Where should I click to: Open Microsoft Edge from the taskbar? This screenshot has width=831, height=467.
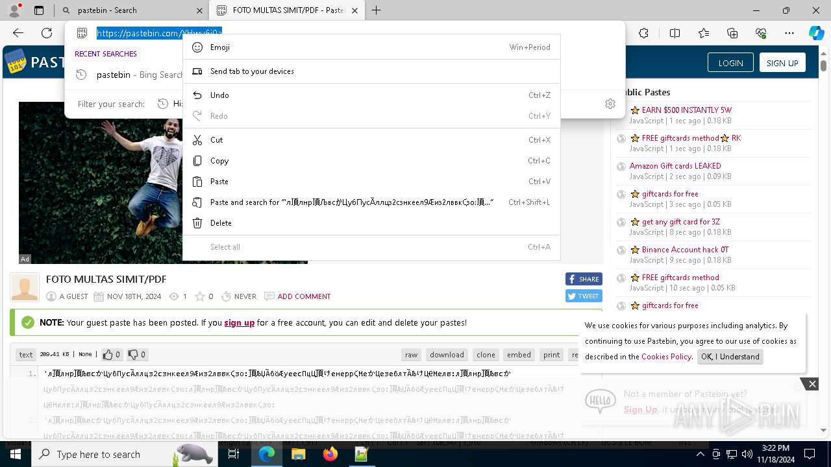pos(267,454)
